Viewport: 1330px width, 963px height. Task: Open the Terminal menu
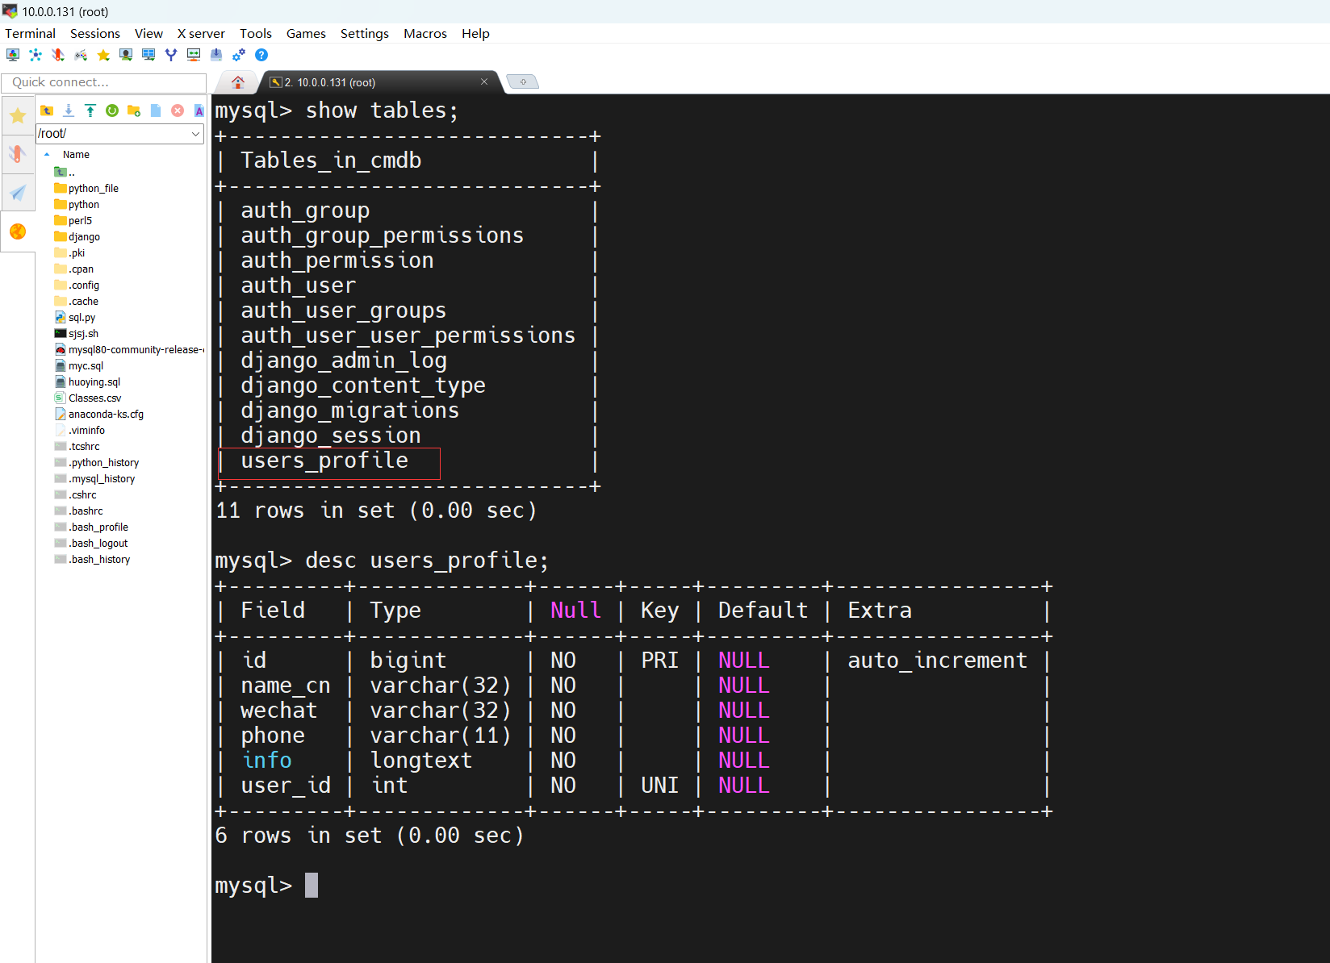[x=30, y=33]
